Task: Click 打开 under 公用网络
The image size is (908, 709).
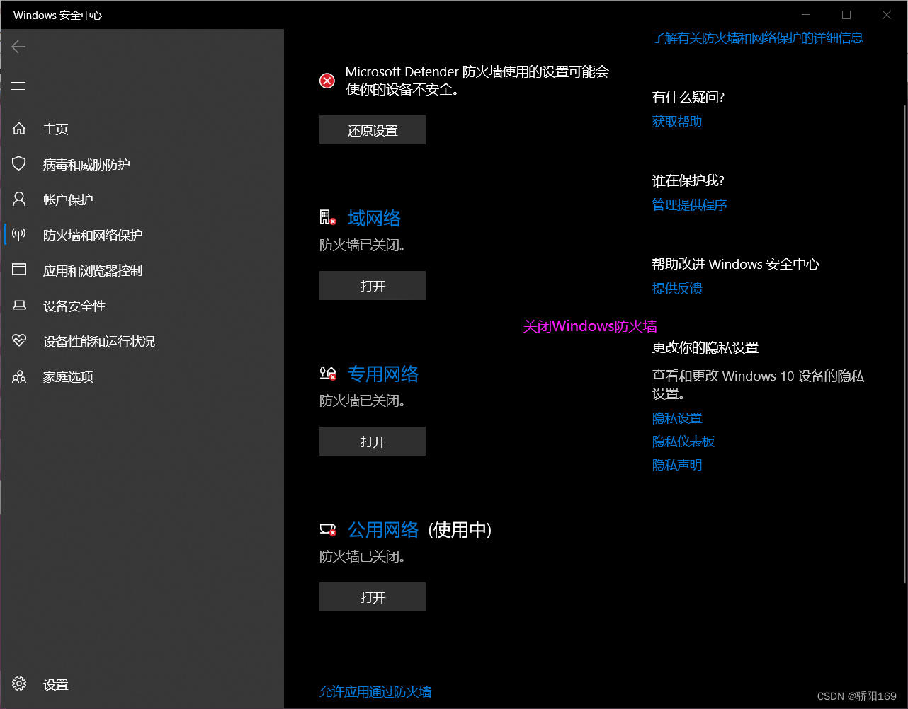Action: click(373, 597)
